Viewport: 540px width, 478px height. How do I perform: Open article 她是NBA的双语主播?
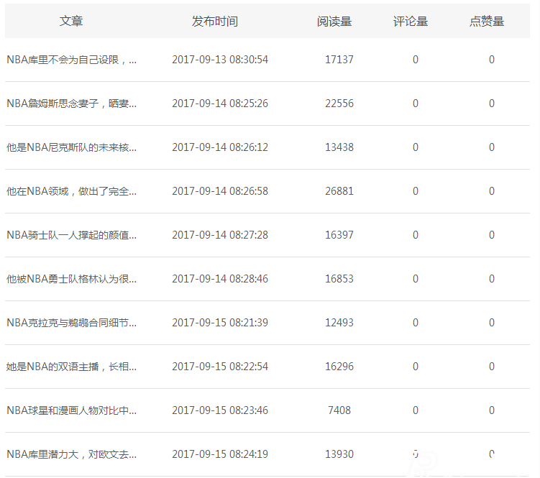click(x=71, y=367)
